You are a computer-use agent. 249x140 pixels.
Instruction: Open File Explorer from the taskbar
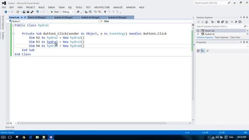tap(37, 137)
